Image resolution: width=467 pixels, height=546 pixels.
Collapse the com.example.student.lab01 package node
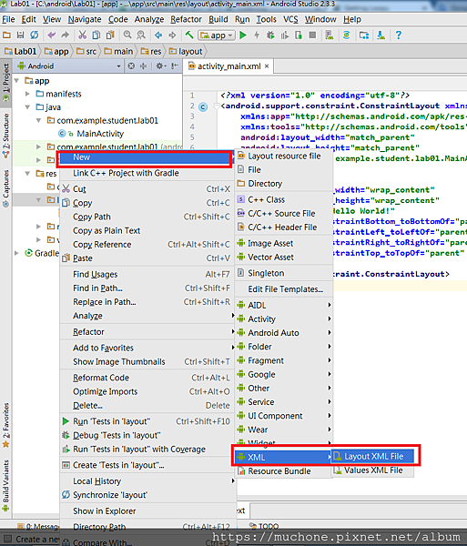(38, 120)
